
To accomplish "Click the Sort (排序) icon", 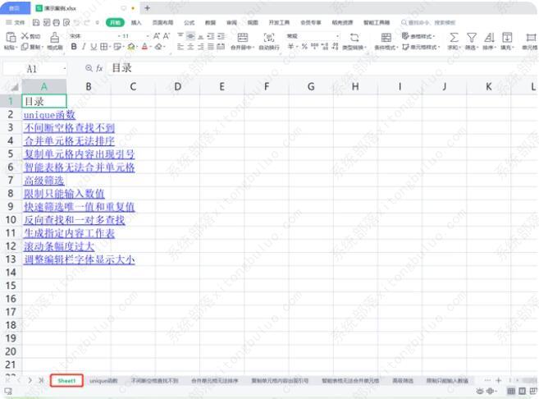I will 490,38.
